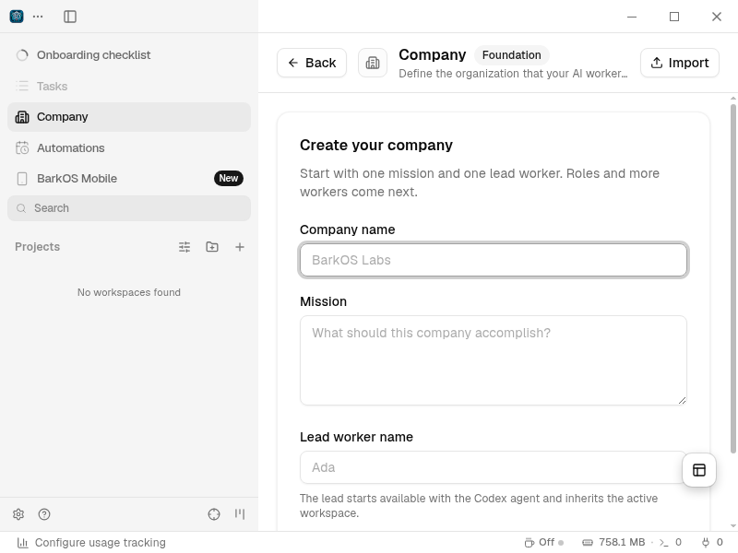Click the vertical scrollbar of the company form
Screen dimensions: 738x553
(x=733, y=279)
